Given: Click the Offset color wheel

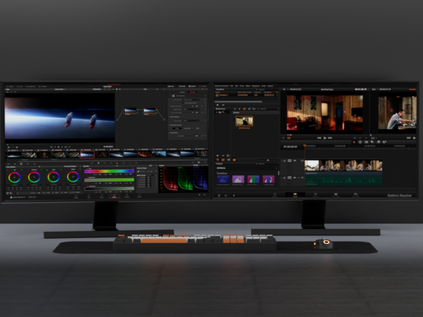Looking at the screenshot, I should coord(73,177).
